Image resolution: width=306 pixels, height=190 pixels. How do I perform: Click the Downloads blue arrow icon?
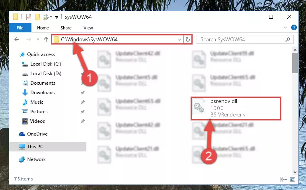(25, 93)
